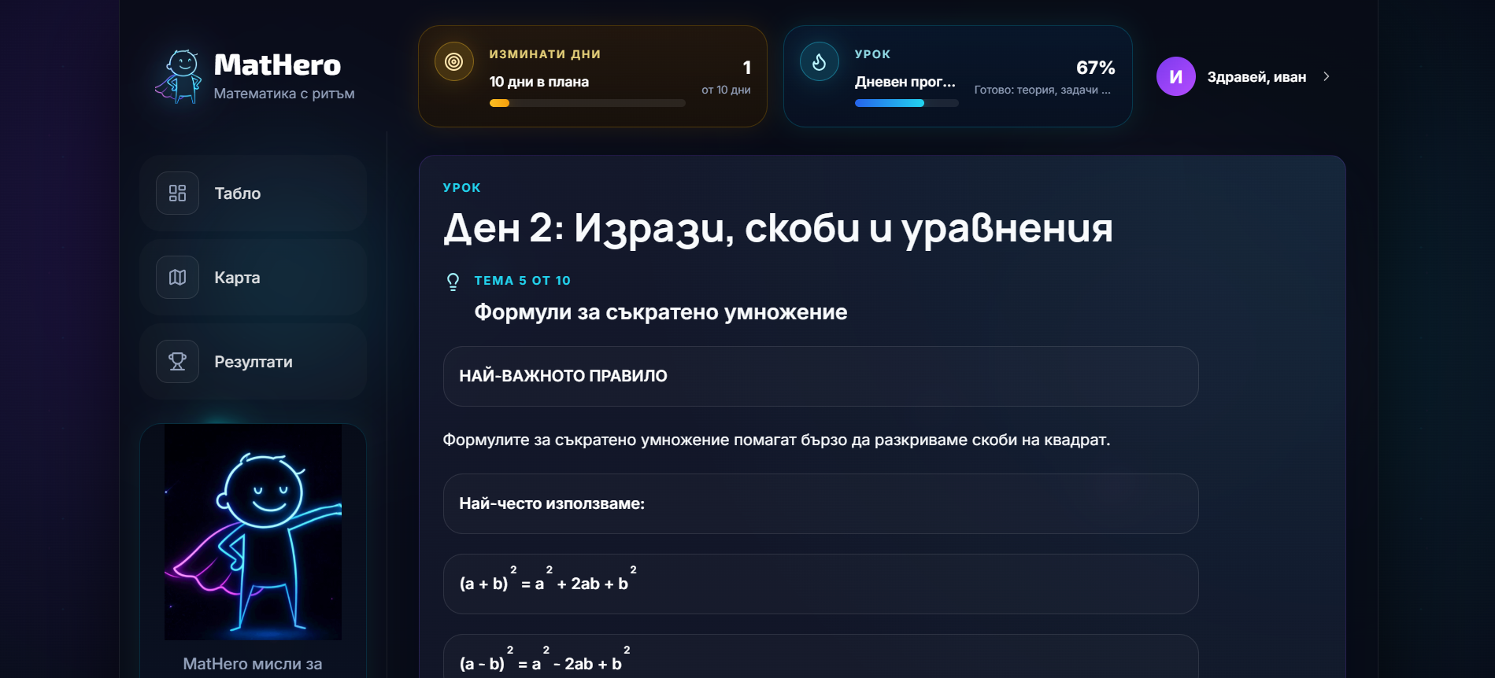Click the Математика с ритъм tagline
Screen dimensions: 1495x678
point(284,94)
